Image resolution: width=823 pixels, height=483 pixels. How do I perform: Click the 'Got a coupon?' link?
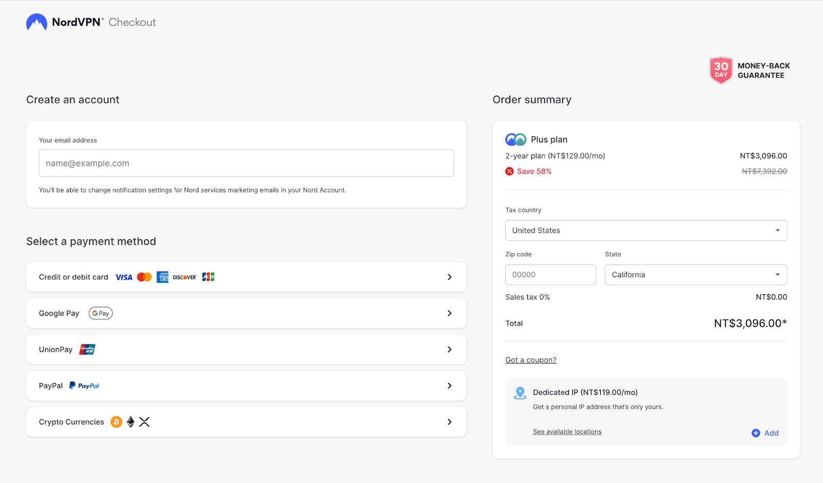tap(530, 360)
